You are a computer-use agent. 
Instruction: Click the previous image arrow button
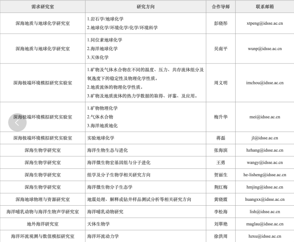(x=17, y=122)
